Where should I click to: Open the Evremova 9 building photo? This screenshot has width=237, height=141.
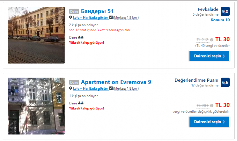(36, 106)
